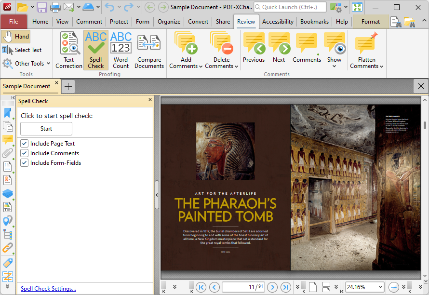429x295 pixels.
Task: Switch to the Home tab
Action: (40, 22)
